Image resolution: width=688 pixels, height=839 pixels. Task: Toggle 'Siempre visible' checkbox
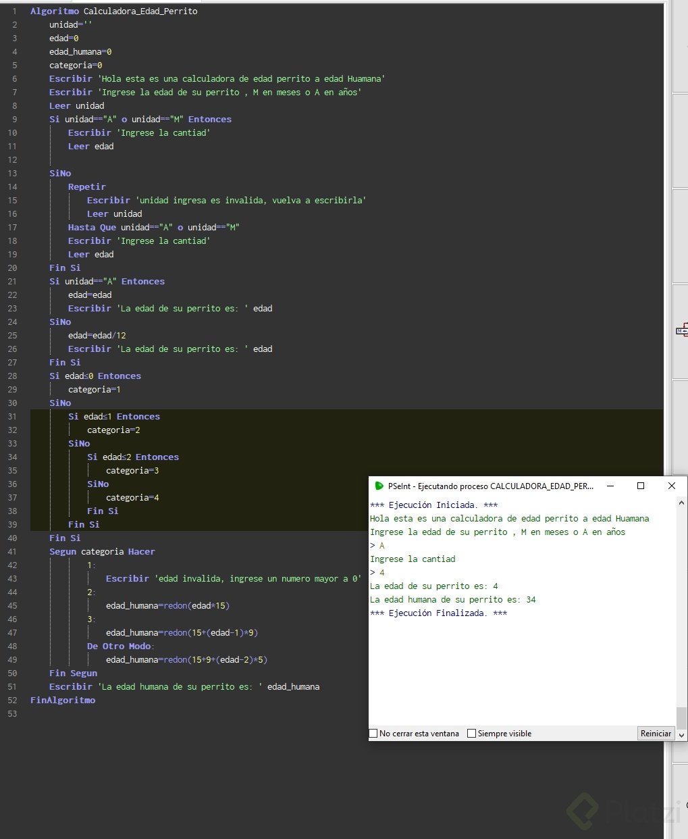[x=472, y=734]
